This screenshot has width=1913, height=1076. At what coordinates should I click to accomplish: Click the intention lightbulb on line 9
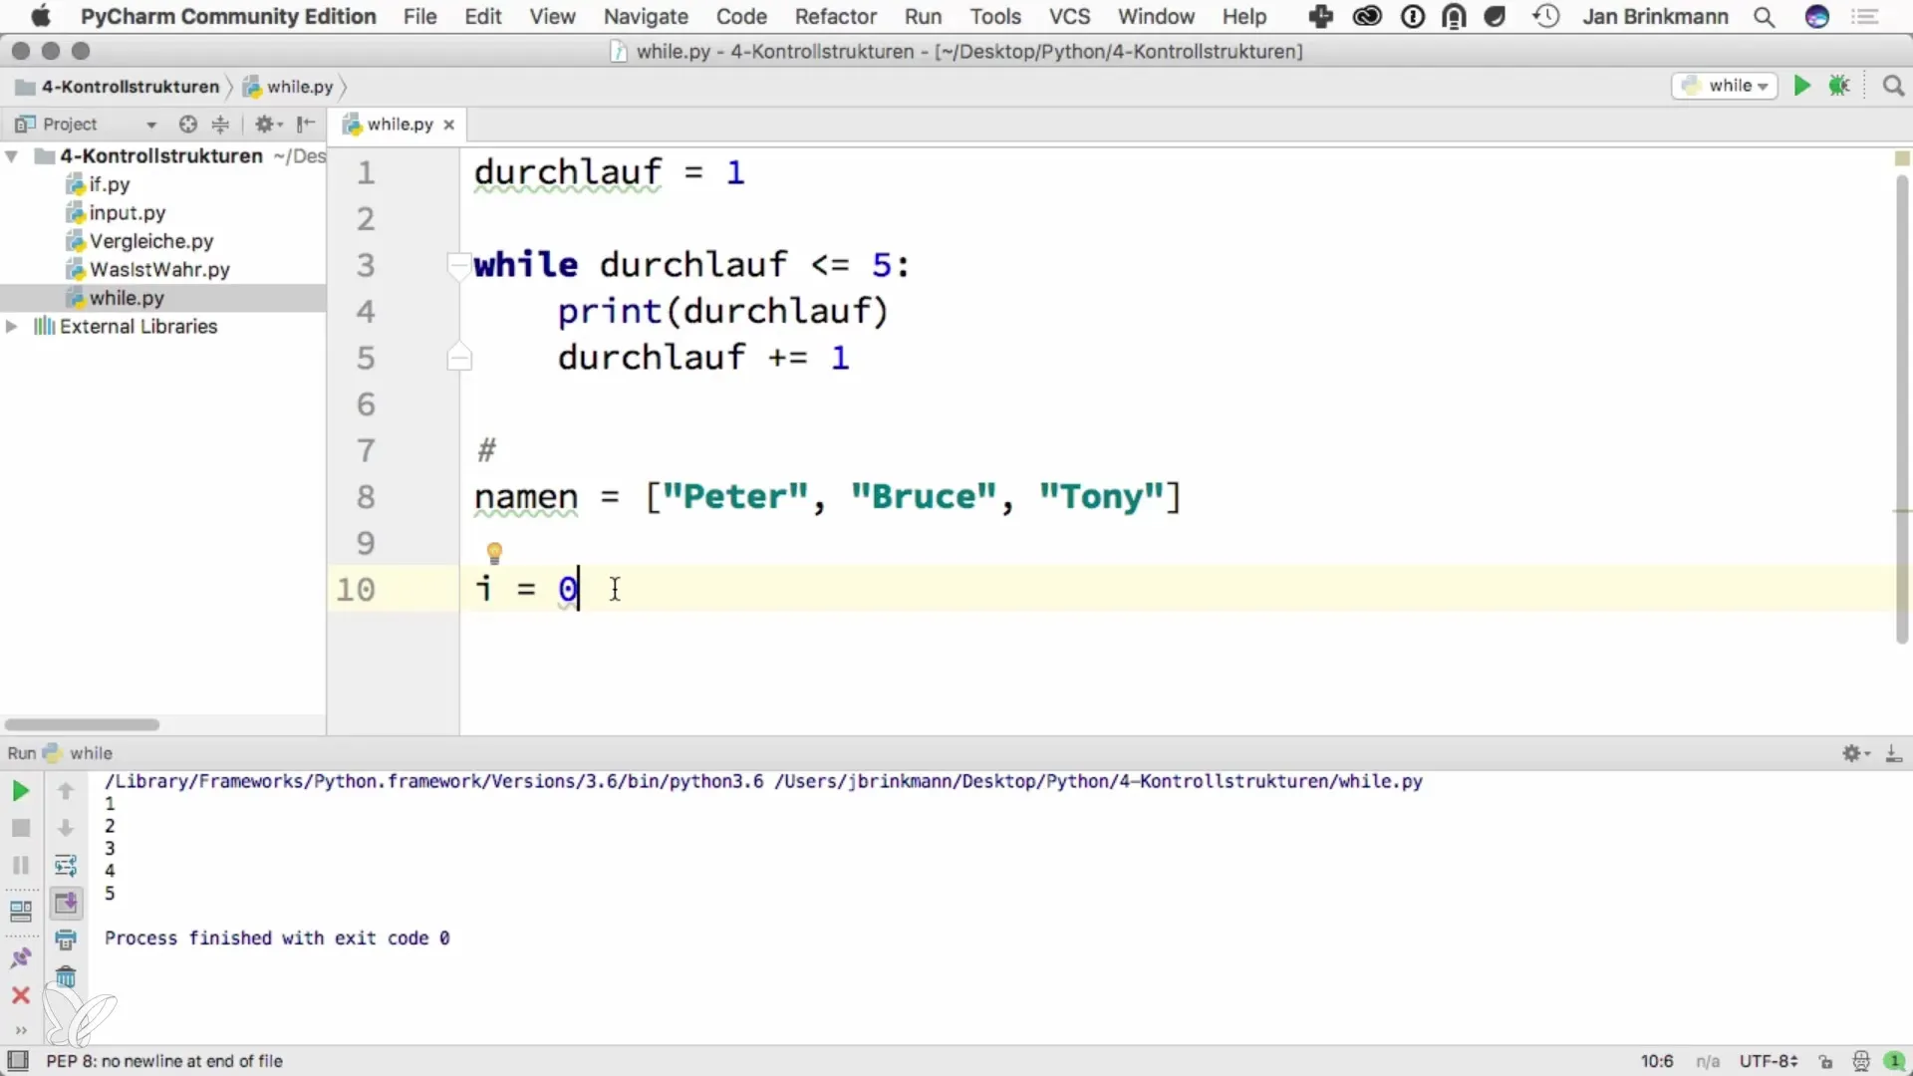click(x=494, y=553)
